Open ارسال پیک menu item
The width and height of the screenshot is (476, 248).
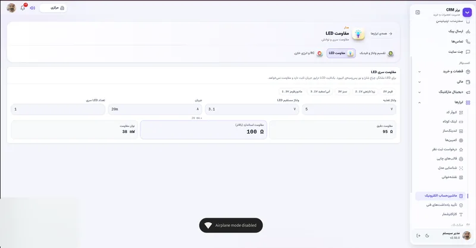443,31
